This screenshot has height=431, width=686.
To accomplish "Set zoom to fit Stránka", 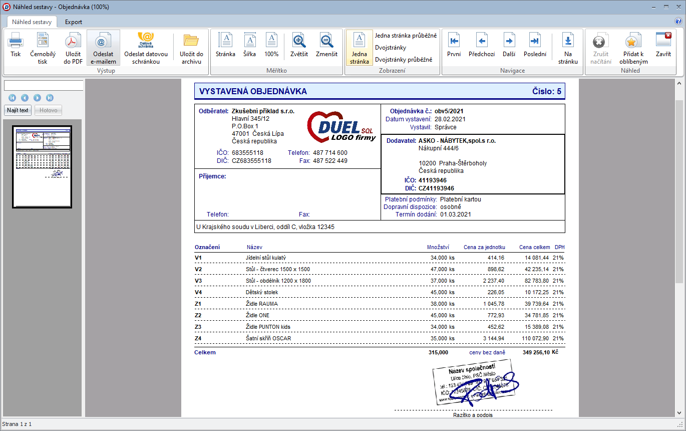I will tap(225, 45).
